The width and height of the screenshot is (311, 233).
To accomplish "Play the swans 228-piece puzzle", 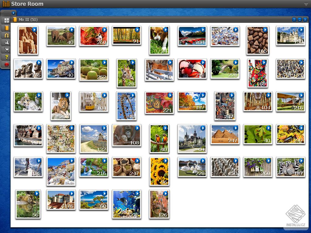I will click(203, 161).
